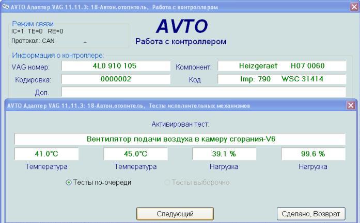
Task: Click the Режим связи group label
Action: coord(33,24)
